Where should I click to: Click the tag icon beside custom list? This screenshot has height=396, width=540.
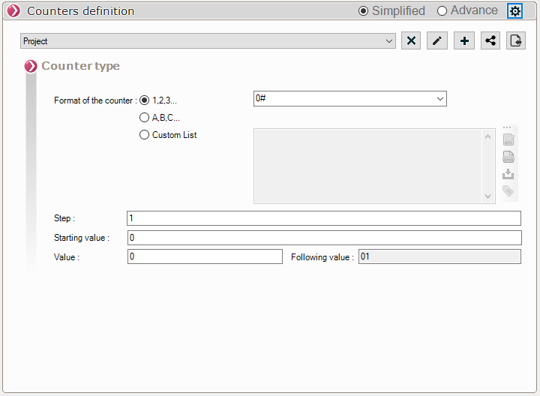click(x=508, y=191)
